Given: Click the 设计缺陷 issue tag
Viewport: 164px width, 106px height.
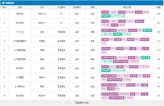Looking at the screenshot, I should point(127,34).
